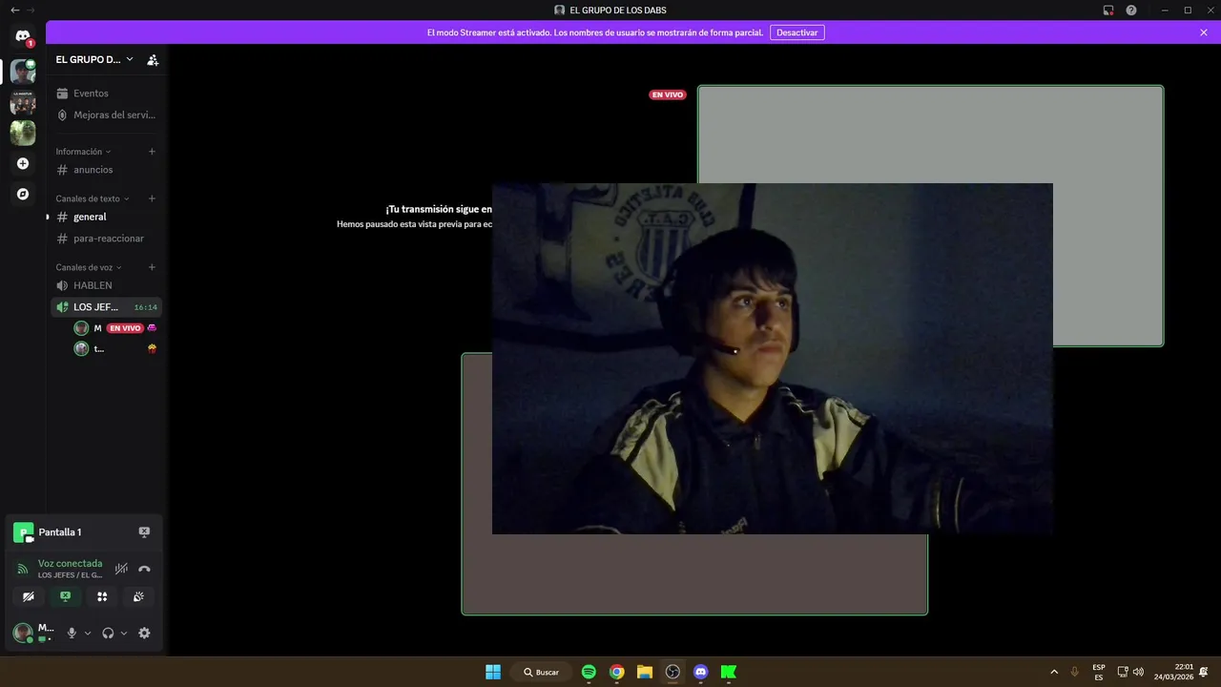Open Spotify from taskbar
Image resolution: width=1221 pixels, height=687 pixels.
pos(589,672)
